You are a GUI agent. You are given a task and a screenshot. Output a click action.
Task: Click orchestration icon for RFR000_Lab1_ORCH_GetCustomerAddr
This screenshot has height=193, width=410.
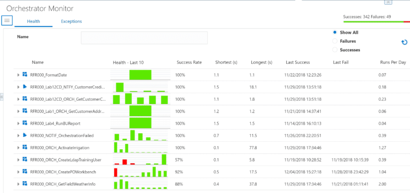click(25, 111)
